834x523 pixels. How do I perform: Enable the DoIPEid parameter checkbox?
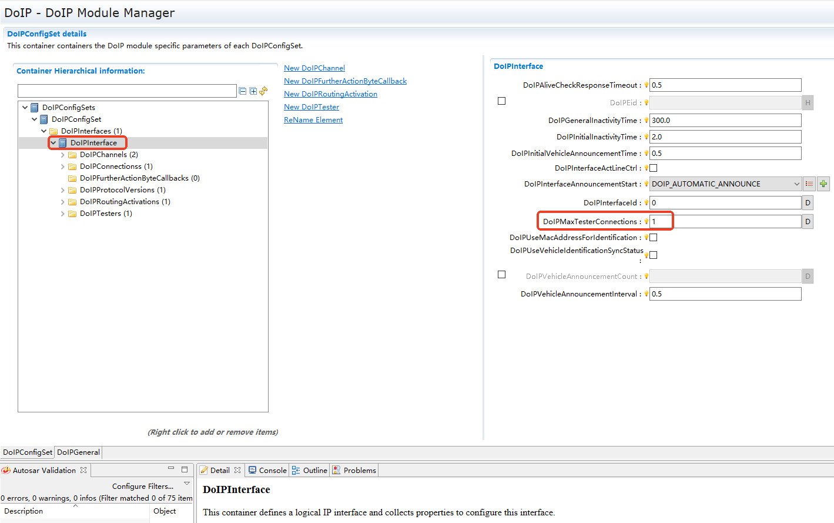tap(501, 101)
